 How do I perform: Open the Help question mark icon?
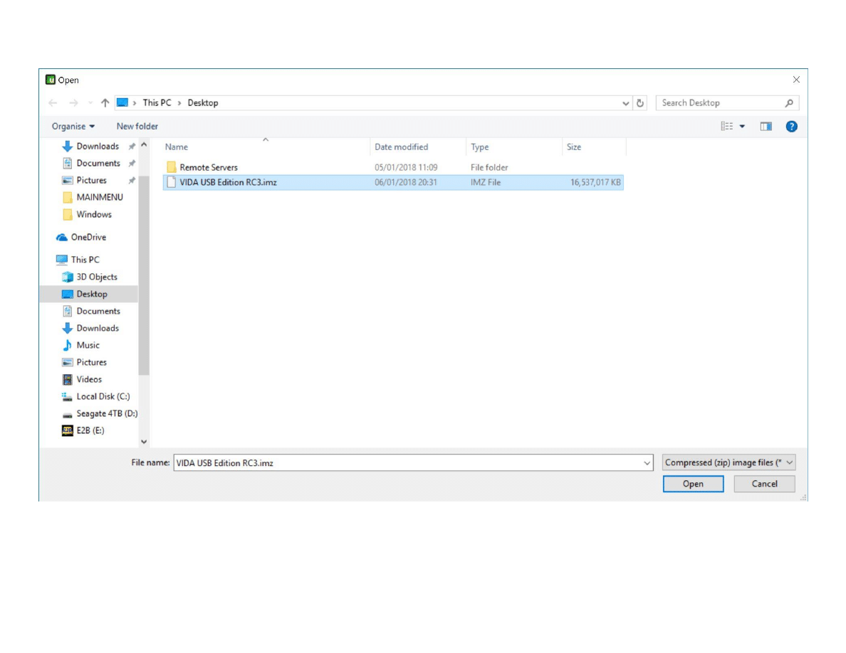point(791,127)
